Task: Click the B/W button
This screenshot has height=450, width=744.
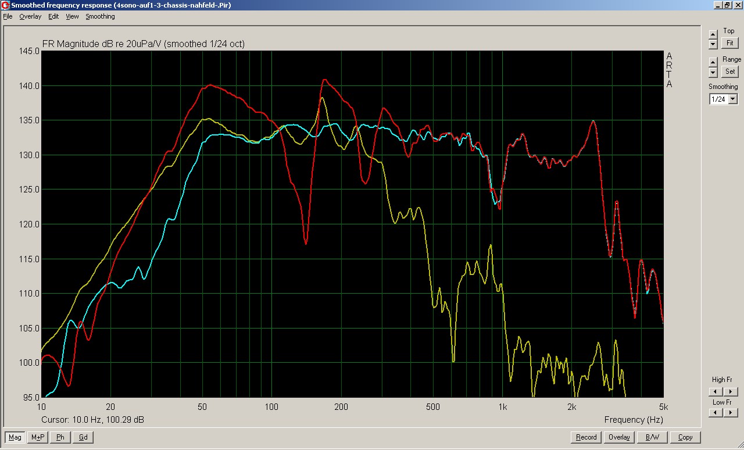Action: click(x=652, y=437)
